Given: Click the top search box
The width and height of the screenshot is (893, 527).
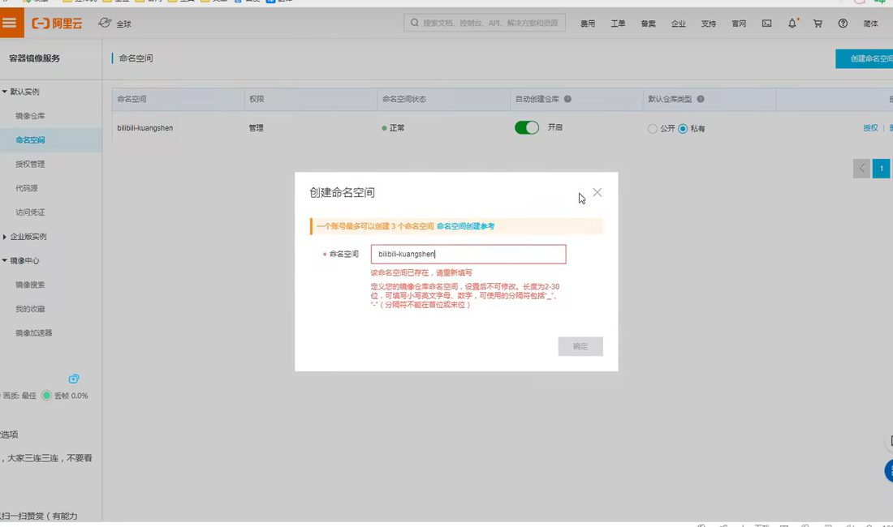Looking at the screenshot, I should (x=484, y=23).
